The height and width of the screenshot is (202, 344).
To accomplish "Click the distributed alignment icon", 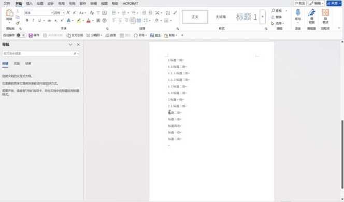I will coord(139,20).
